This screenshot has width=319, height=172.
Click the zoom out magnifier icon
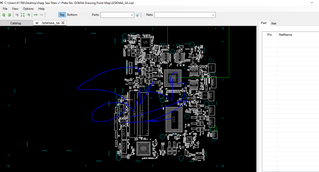pyautogui.click(x=17, y=15)
